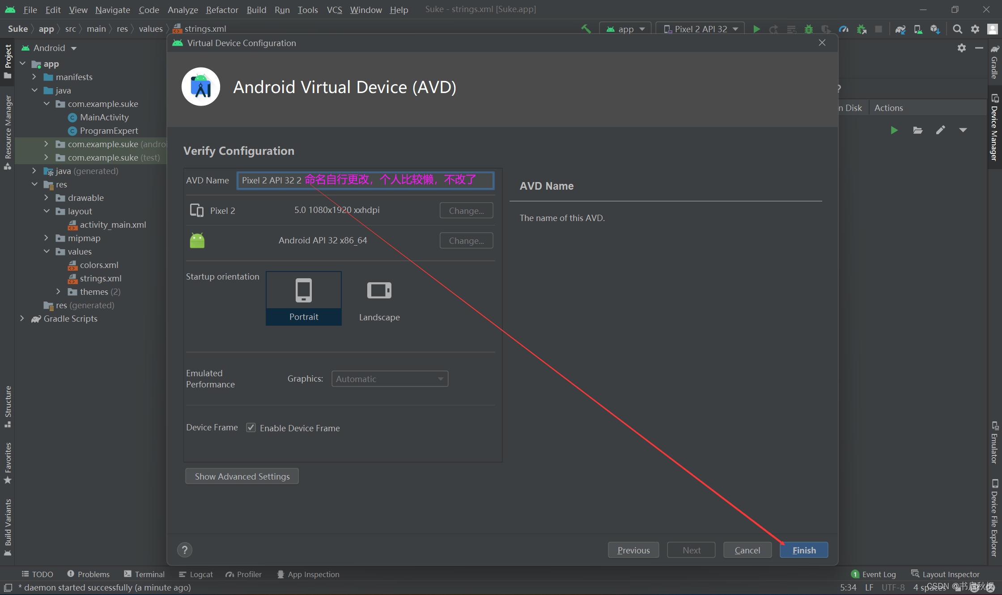This screenshot has height=595, width=1002.
Task: Click the Search Everywhere magnifier icon
Action: coord(957,29)
